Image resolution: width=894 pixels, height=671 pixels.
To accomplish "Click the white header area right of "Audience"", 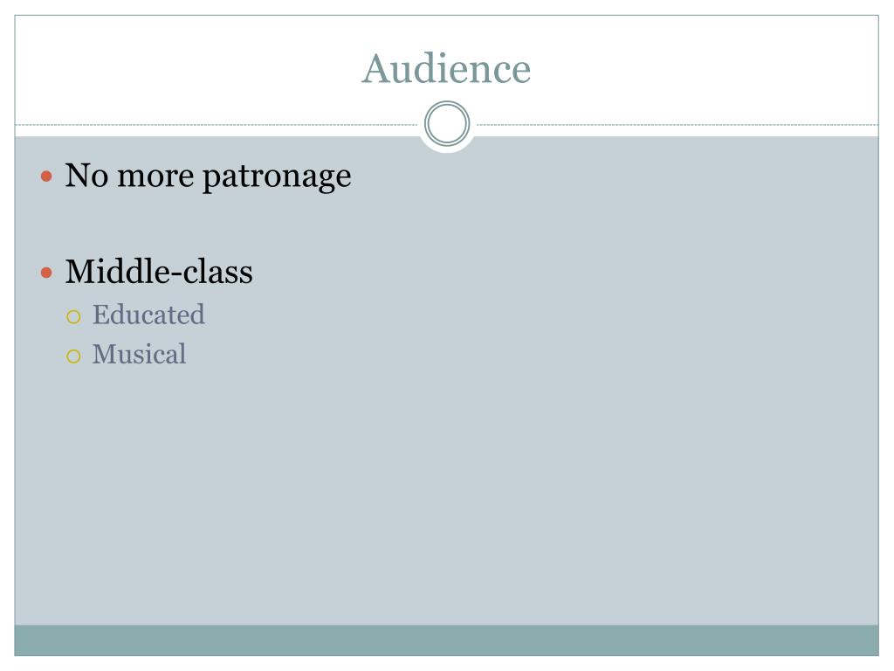I will 705,68.
